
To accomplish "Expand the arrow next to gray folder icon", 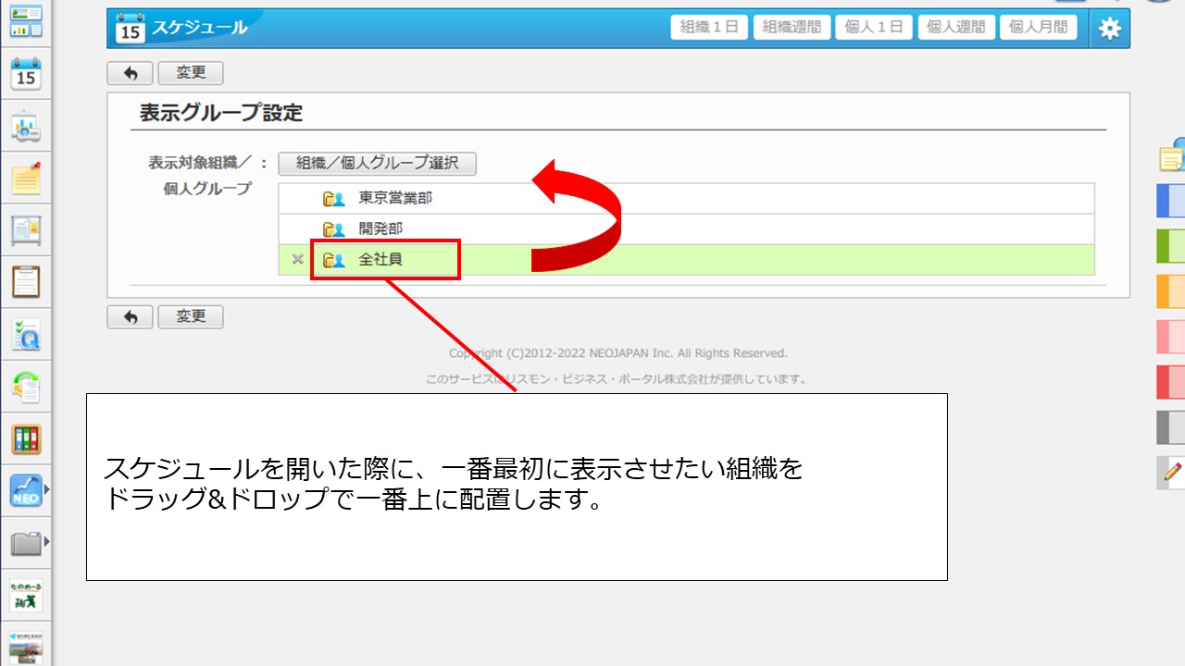I will click(46, 542).
